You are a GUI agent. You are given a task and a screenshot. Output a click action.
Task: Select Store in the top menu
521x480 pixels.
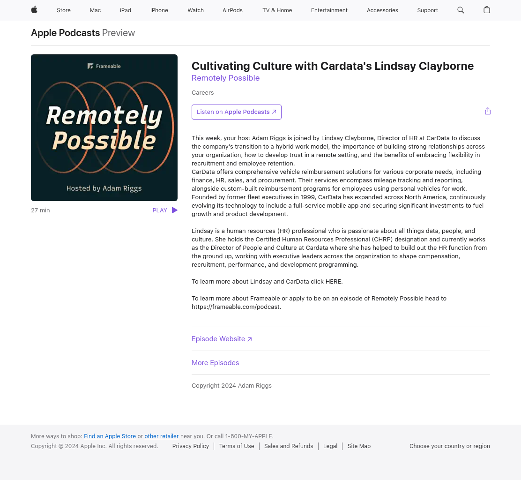63,10
